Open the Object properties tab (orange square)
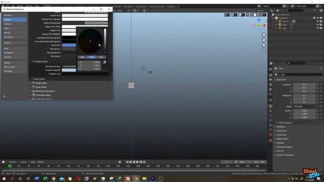This screenshot has height=182, width=324. pyautogui.click(x=270, y=106)
